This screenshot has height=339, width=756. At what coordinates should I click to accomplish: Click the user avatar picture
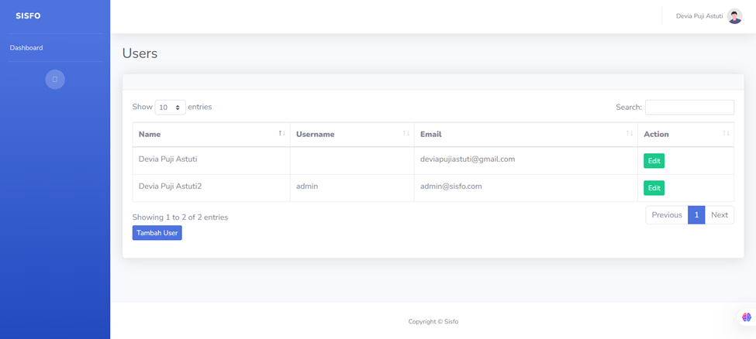tap(734, 16)
